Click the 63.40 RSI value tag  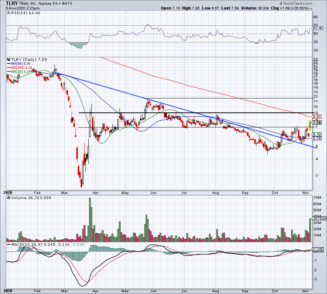(x=318, y=28)
